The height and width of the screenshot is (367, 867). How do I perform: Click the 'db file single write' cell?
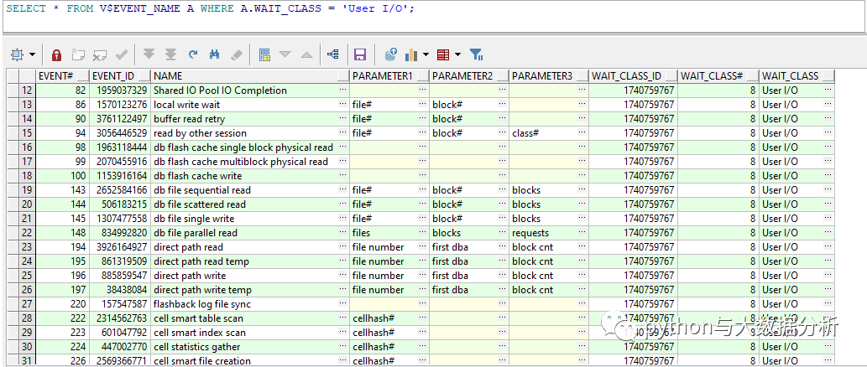tap(250, 219)
